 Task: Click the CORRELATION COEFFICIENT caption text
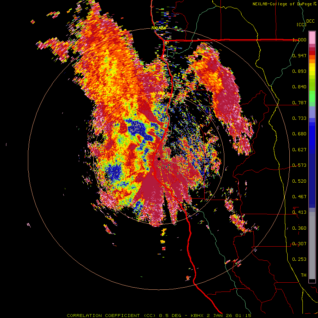pos(103,316)
